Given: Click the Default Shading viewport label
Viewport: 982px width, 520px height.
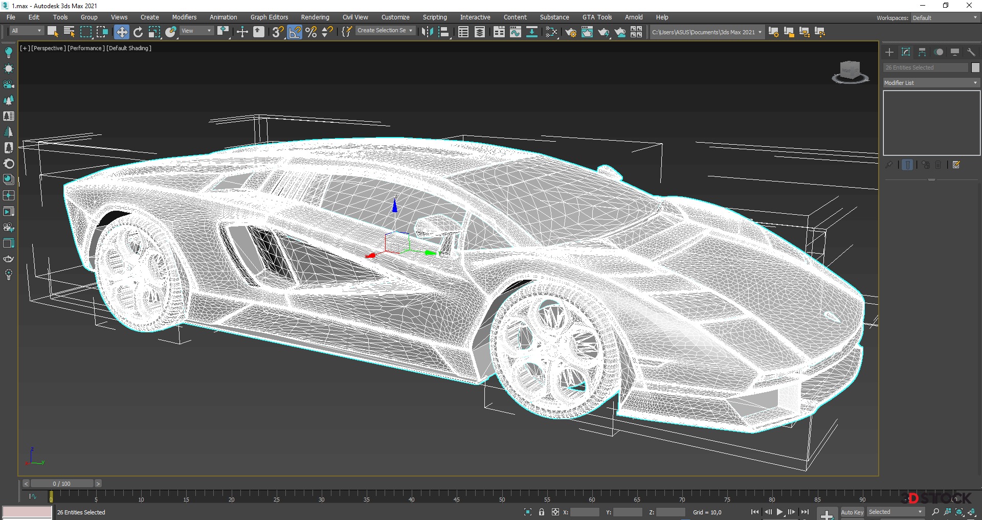Looking at the screenshot, I should click(129, 48).
